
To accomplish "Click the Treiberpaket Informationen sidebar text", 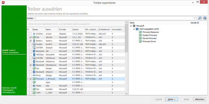I will pyautogui.click(x=9, y=91).
